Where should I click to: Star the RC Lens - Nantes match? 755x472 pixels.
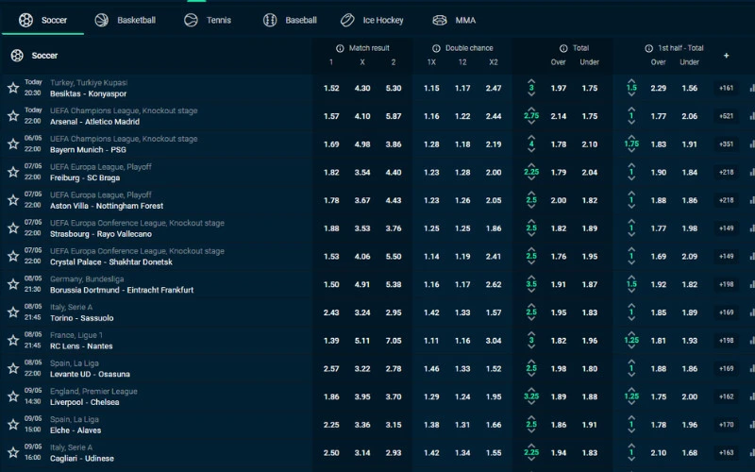click(x=13, y=341)
